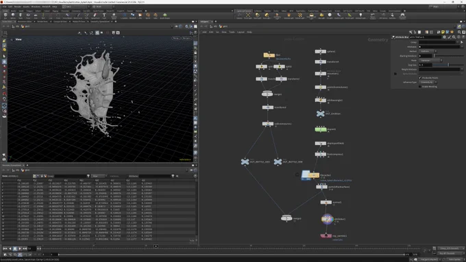Open the No cam dropdown in viewport
Viewport: 466px width, 262px height.
[x=186, y=38]
